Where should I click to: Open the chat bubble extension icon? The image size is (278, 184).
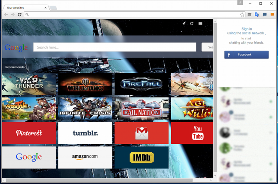coord(265,14)
